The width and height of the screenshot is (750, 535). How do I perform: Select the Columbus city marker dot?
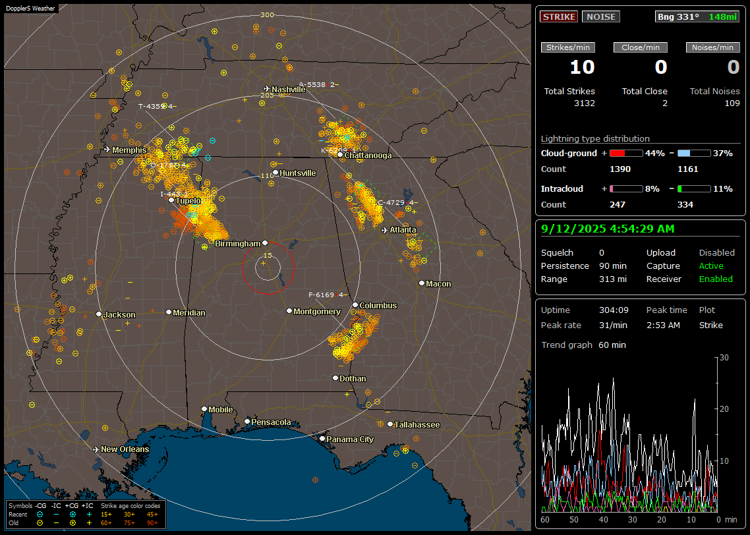pos(355,304)
